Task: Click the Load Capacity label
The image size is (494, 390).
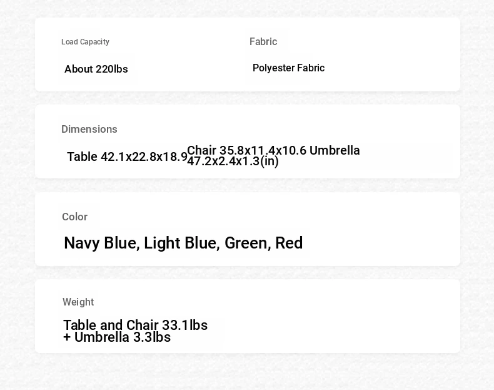Action: pos(85,41)
